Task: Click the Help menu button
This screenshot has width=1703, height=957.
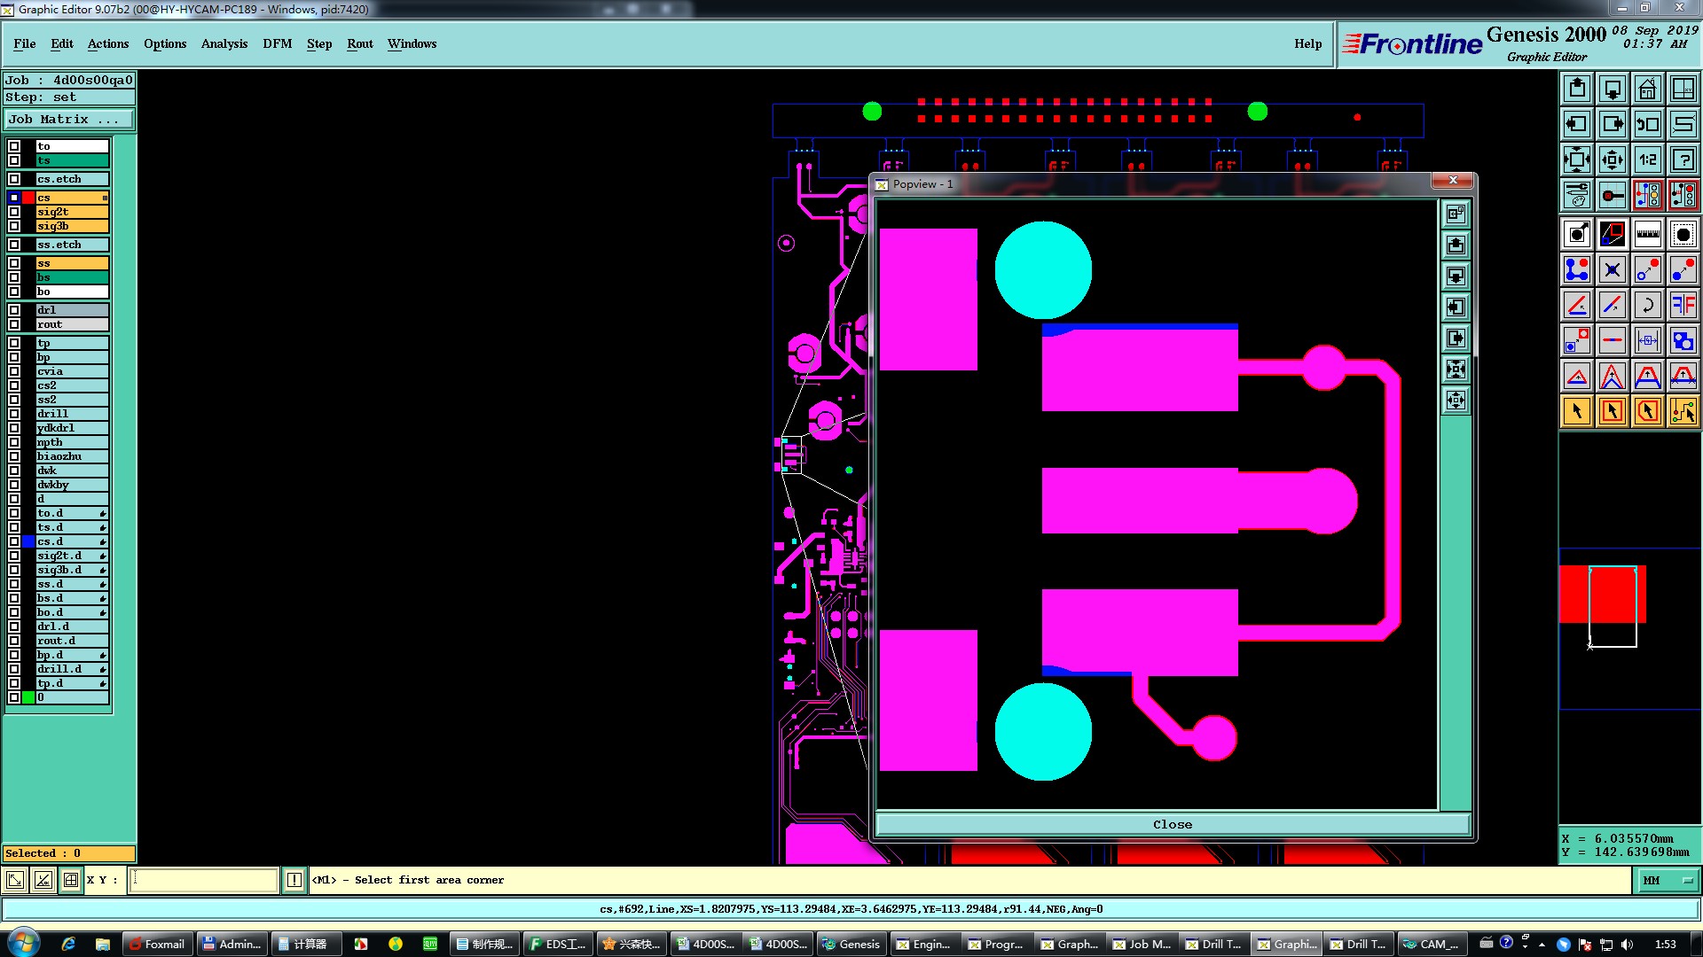Action: coord(1307,43)
